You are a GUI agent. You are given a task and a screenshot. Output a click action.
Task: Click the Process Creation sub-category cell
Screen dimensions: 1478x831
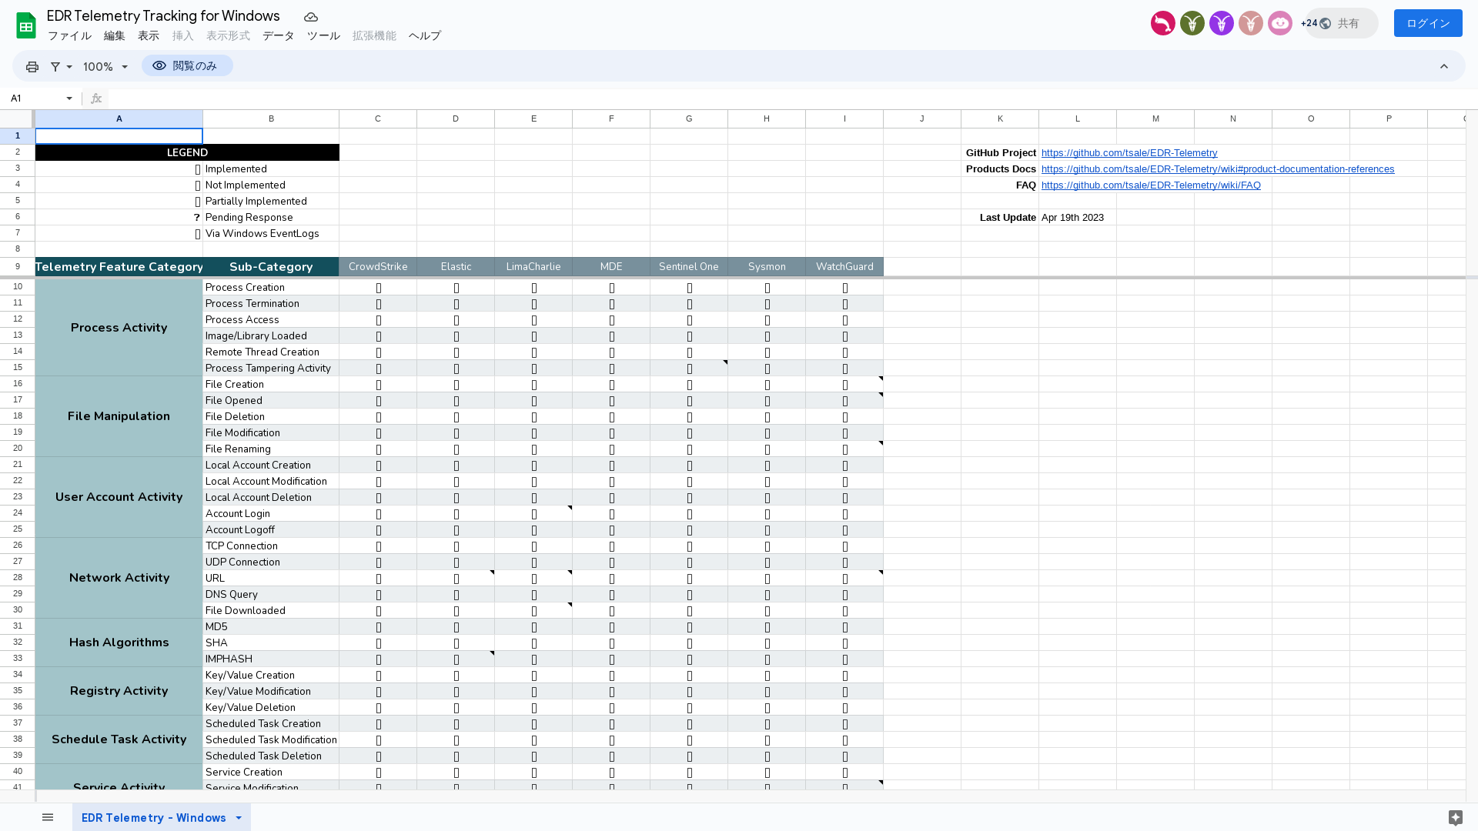pyautogui.click(x=271, y=287)
